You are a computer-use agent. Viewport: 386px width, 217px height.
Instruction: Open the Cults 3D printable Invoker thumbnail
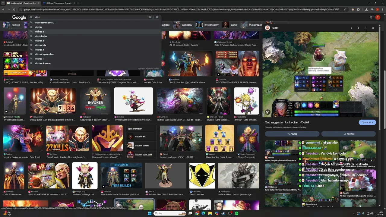click(x=166, y=175)
